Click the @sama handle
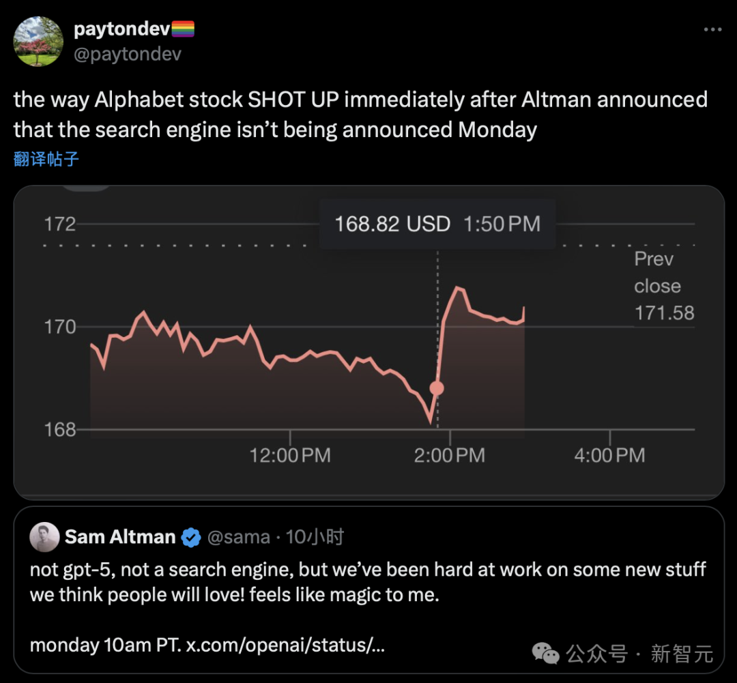 pyautogui.click(x=238, y=538)
